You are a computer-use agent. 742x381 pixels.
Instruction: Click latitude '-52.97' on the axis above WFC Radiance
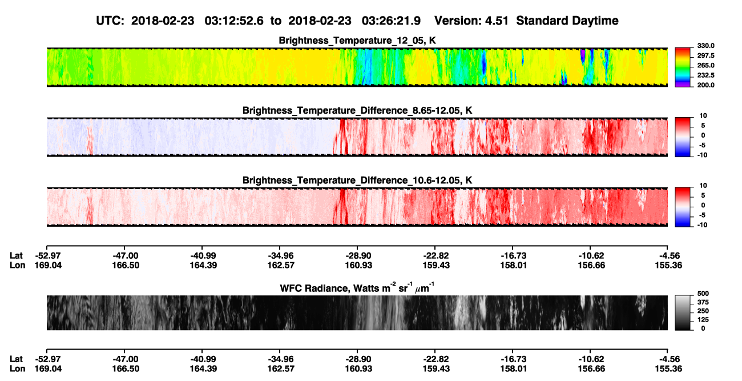47,256
